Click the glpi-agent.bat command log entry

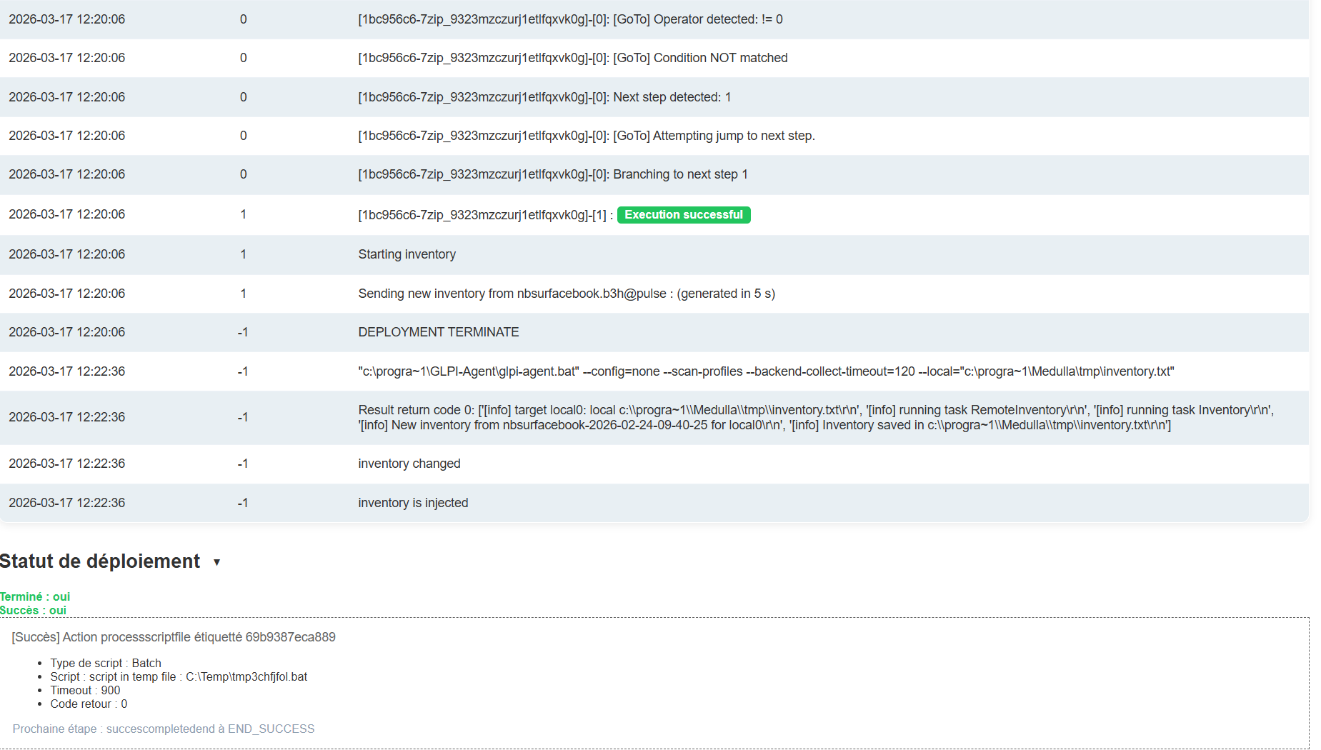pos(765,371)
